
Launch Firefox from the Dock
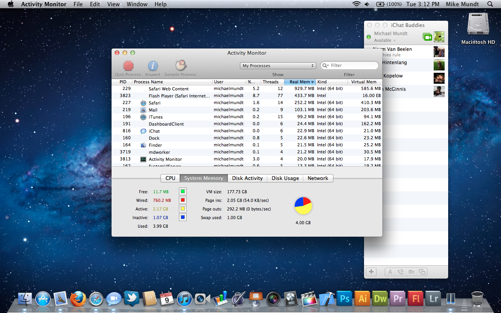tap(78, 299)
